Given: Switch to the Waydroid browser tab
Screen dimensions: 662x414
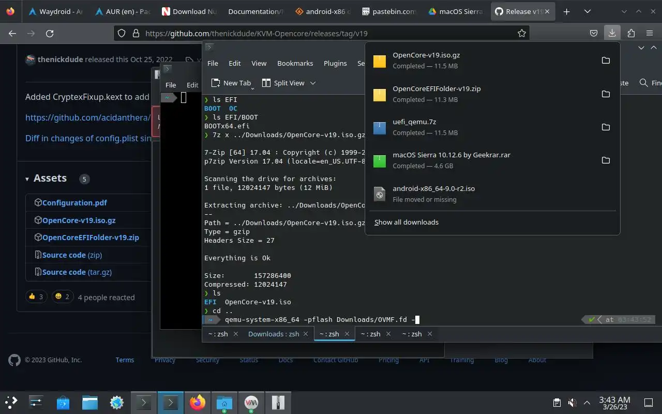Looking at the screenshot, I should pos(56,11).
